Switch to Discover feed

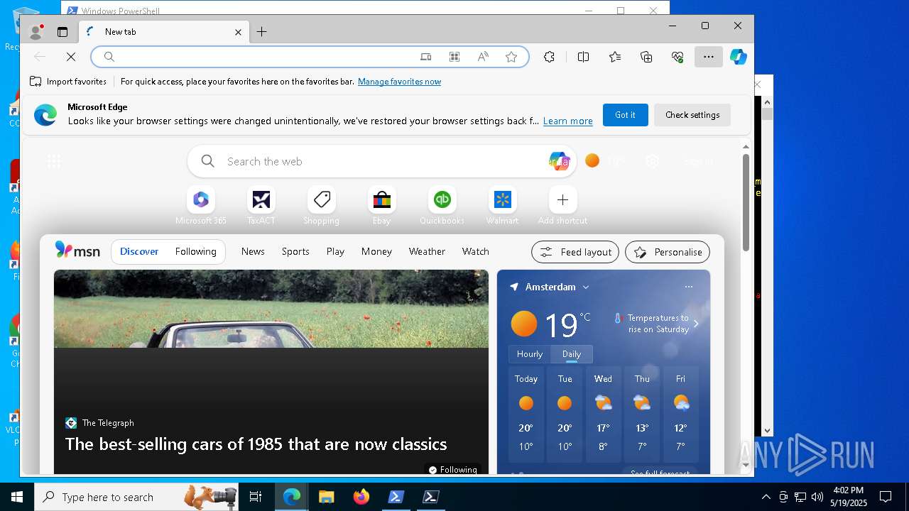(139, 251)
